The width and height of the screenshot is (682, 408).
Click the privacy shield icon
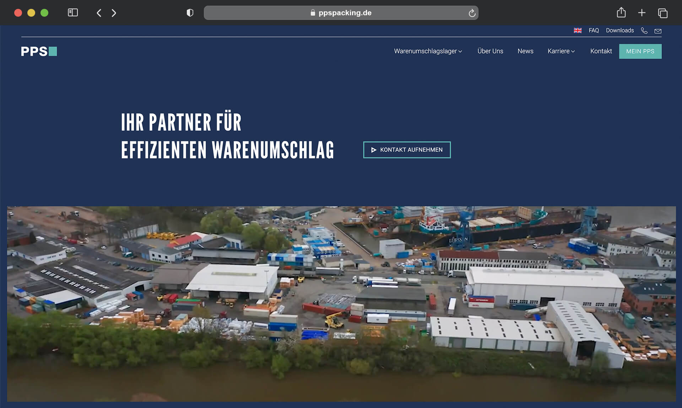tap(190, 12)
